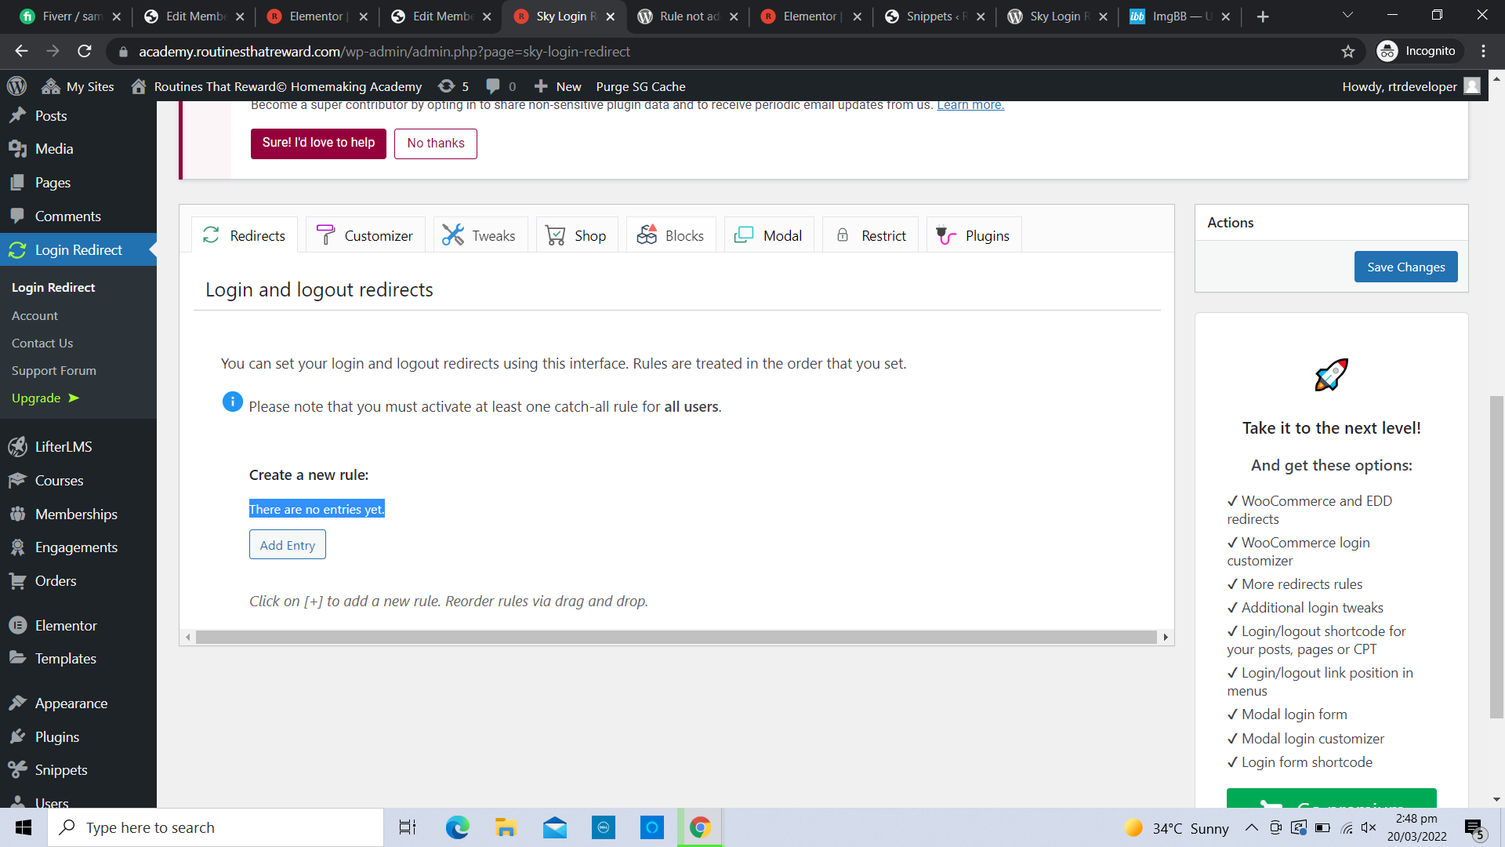Reload the page
The height and width of the screenshot is (847, 1505).
[84, 52]
